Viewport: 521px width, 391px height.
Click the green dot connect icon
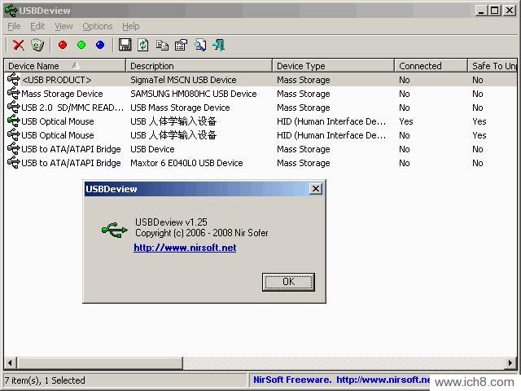[81, 45]
